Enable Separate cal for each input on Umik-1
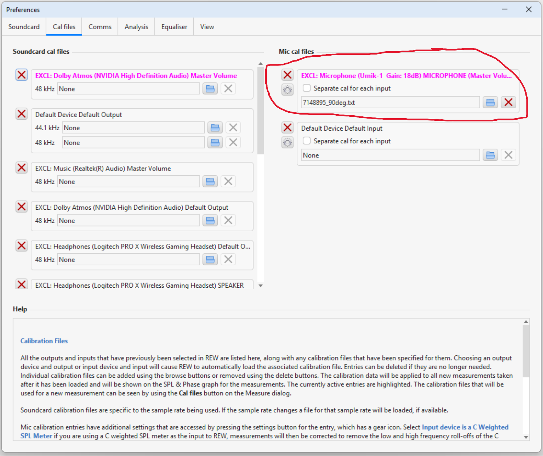The width and height of the screenshot is (543, 456). pyautogui.click(x=307, y=88)
